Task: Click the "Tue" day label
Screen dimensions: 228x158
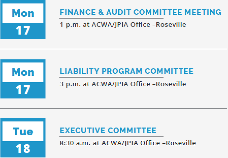Action: [x=23, y=131]
